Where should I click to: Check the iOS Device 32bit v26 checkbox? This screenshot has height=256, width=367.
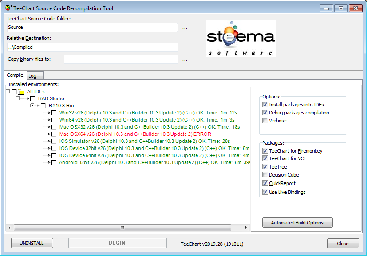(54, 148)
